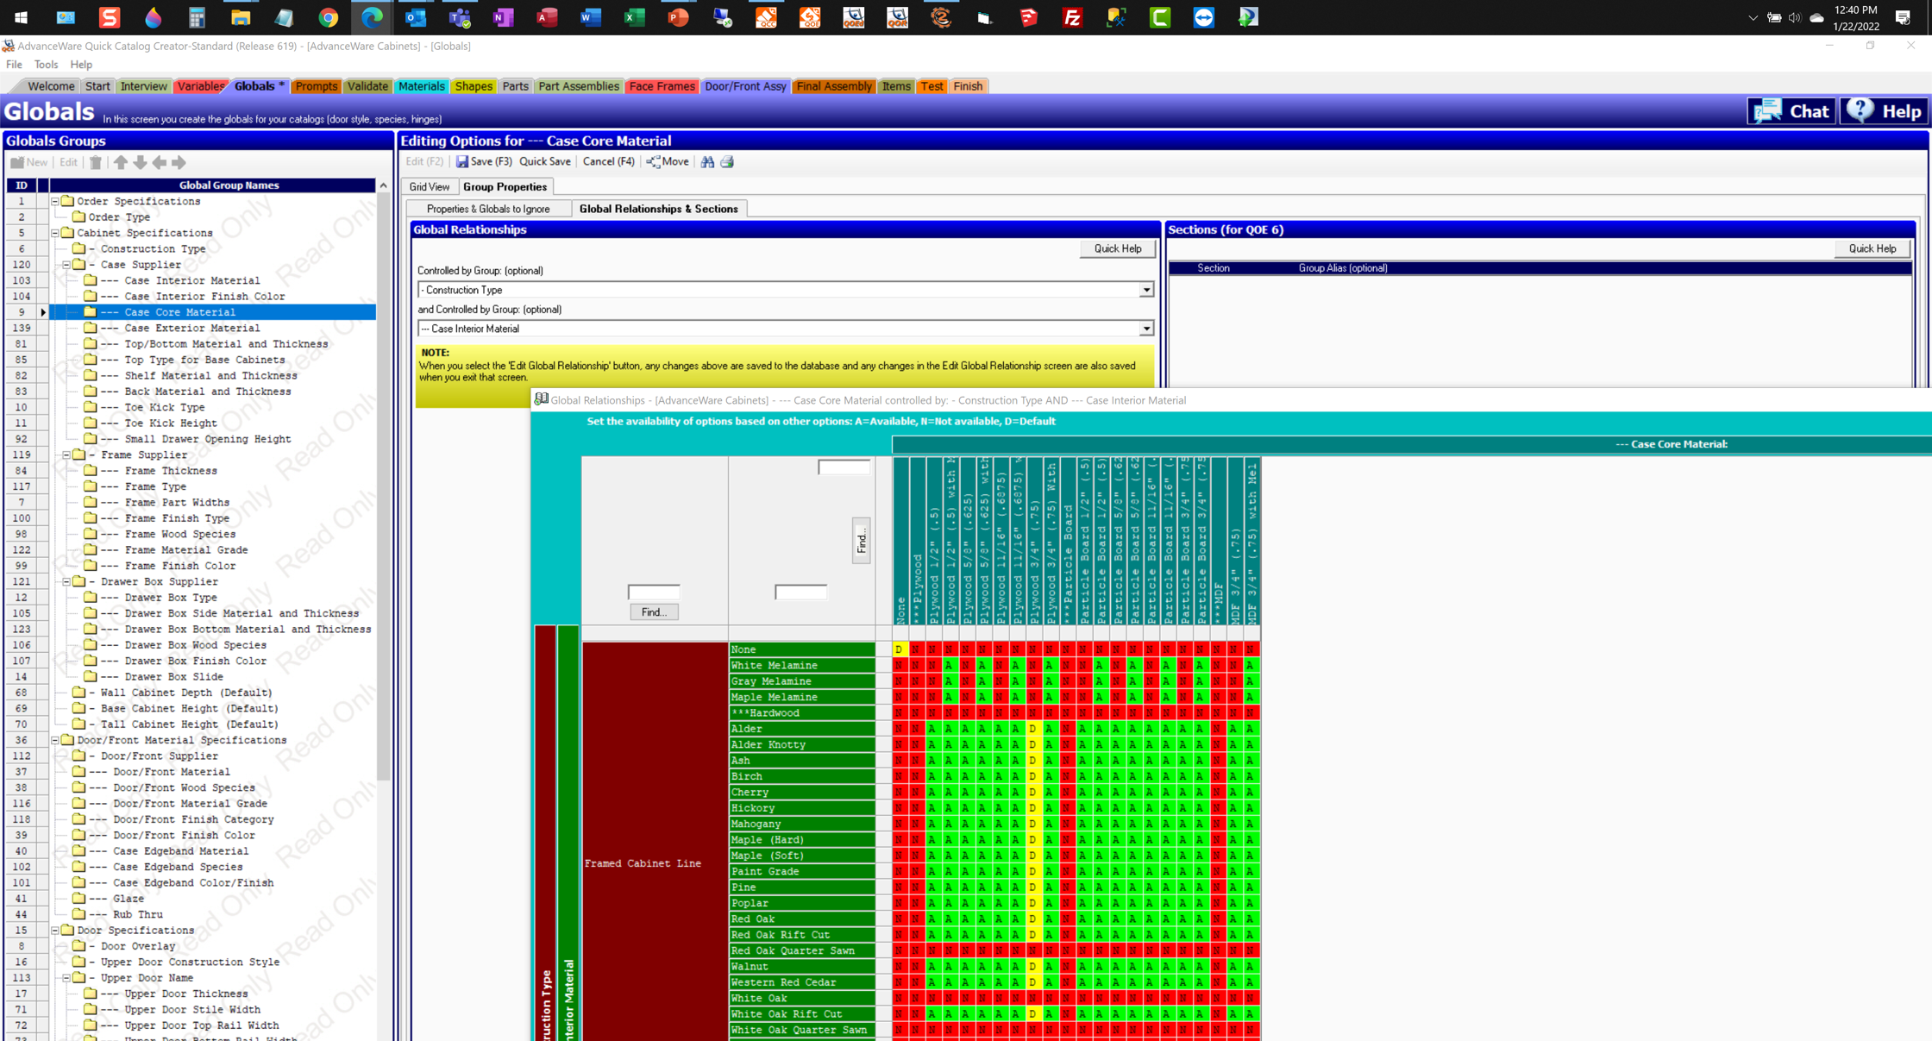The image size is (1932, 1041).
Task: Open the Tools menu
Action: pos(46,65)
